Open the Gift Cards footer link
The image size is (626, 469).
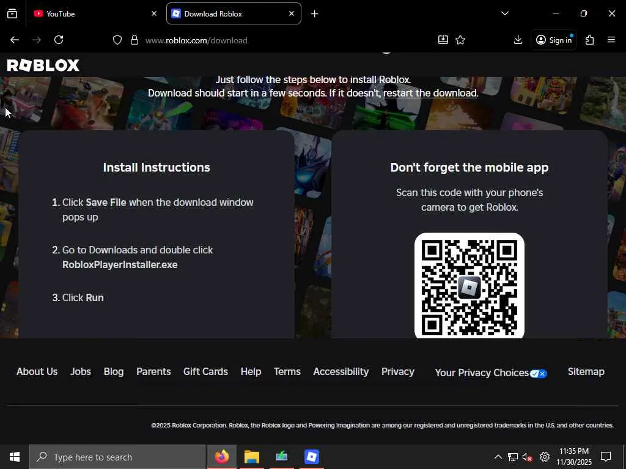(205, 372)
